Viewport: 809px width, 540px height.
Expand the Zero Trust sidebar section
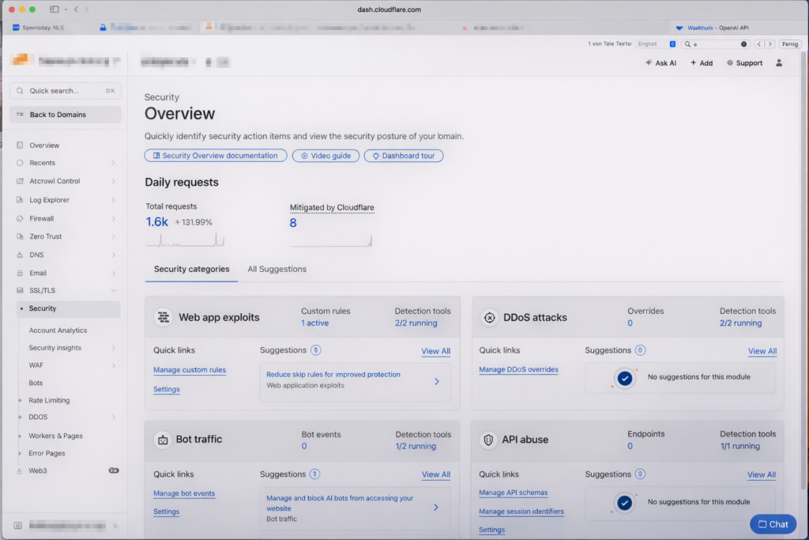tap(113, 236)
